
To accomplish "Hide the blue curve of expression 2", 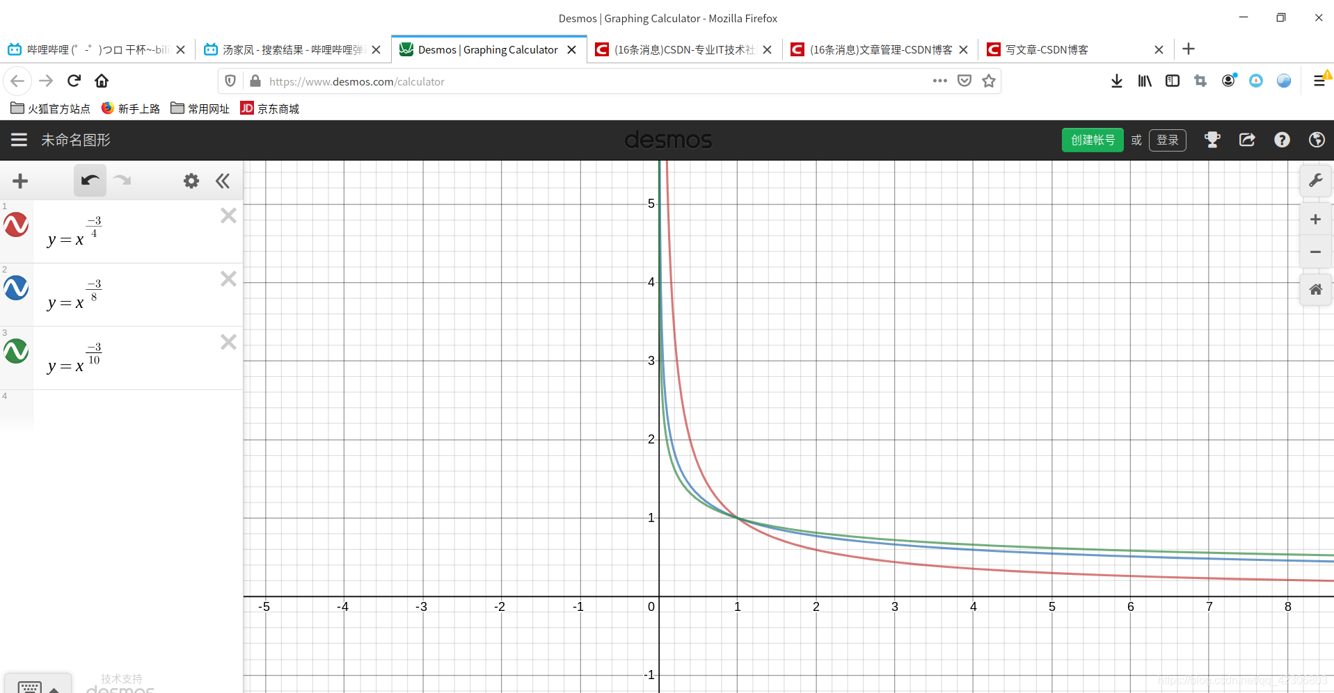I will pos(16,288).
